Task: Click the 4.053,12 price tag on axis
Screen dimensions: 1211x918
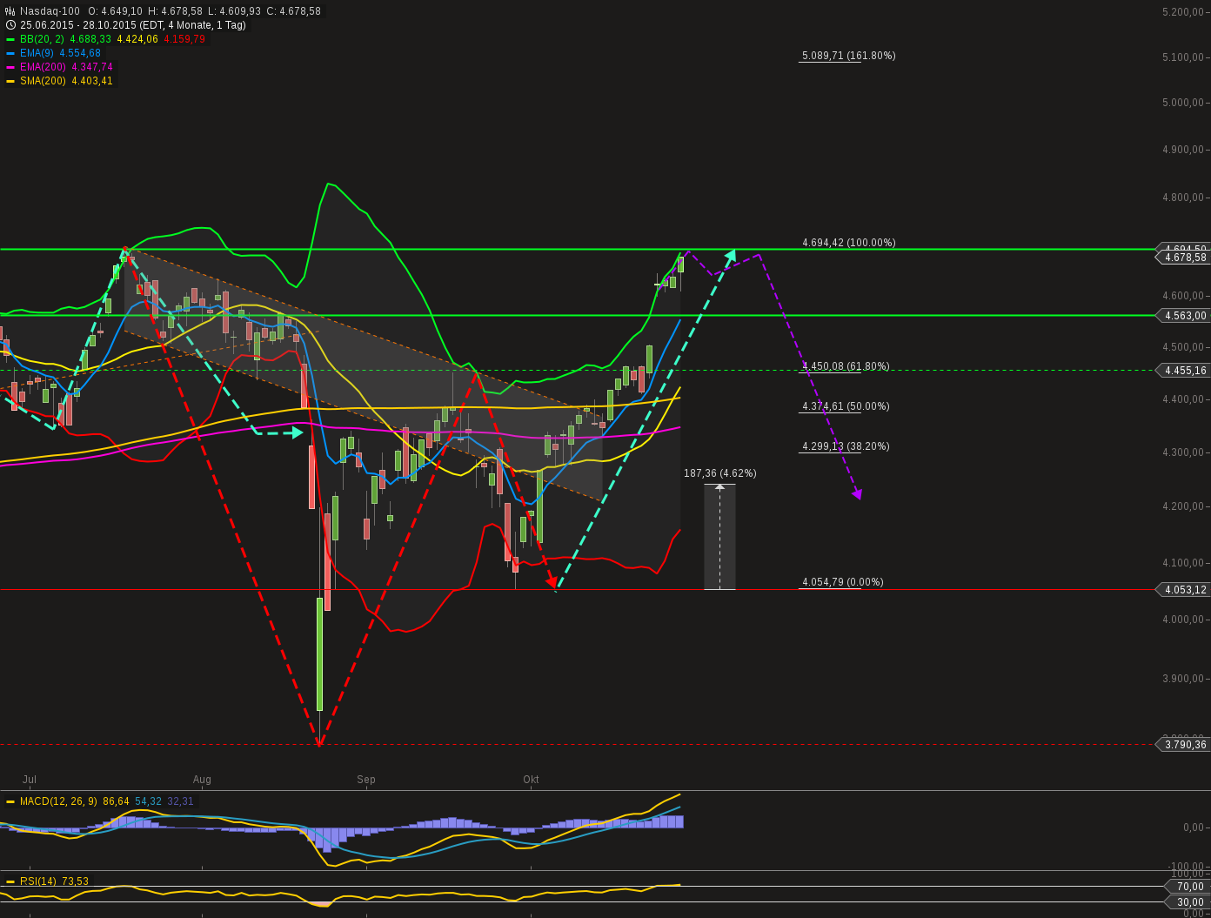Action: click(1183, 590)
